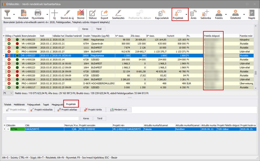260x161 pixels.
Task: Open the Export function
Action: [x=104, y=14]
